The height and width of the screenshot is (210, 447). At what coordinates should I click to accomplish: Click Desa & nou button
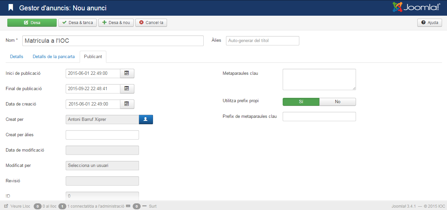click(116, 23)
